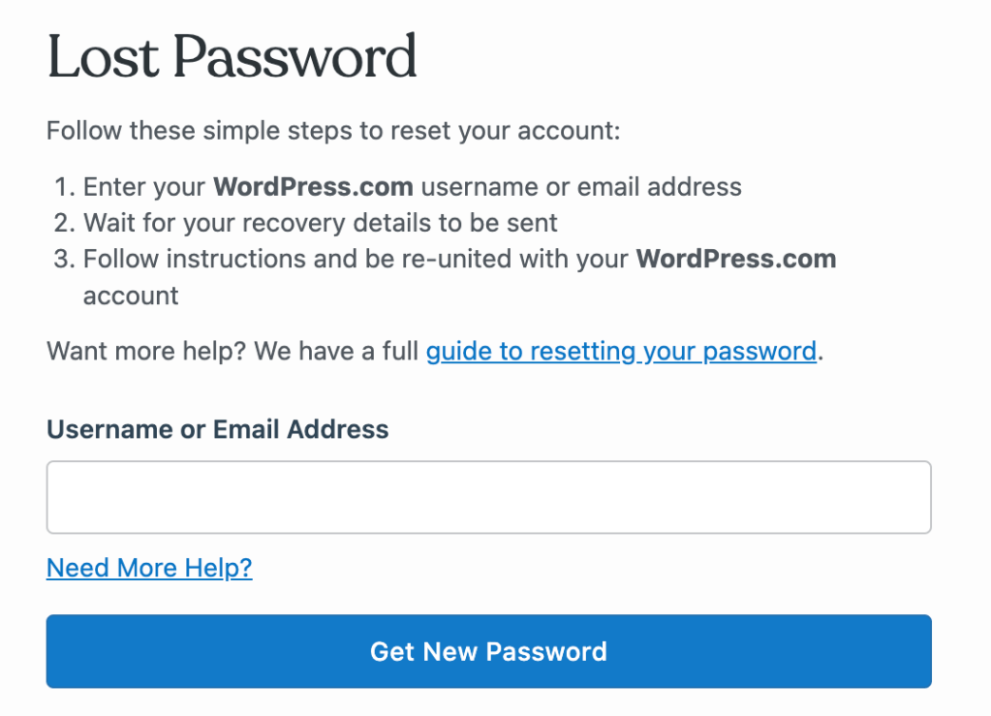Click the 'Follow these simple steps' intro sentence

coord(332,130)
